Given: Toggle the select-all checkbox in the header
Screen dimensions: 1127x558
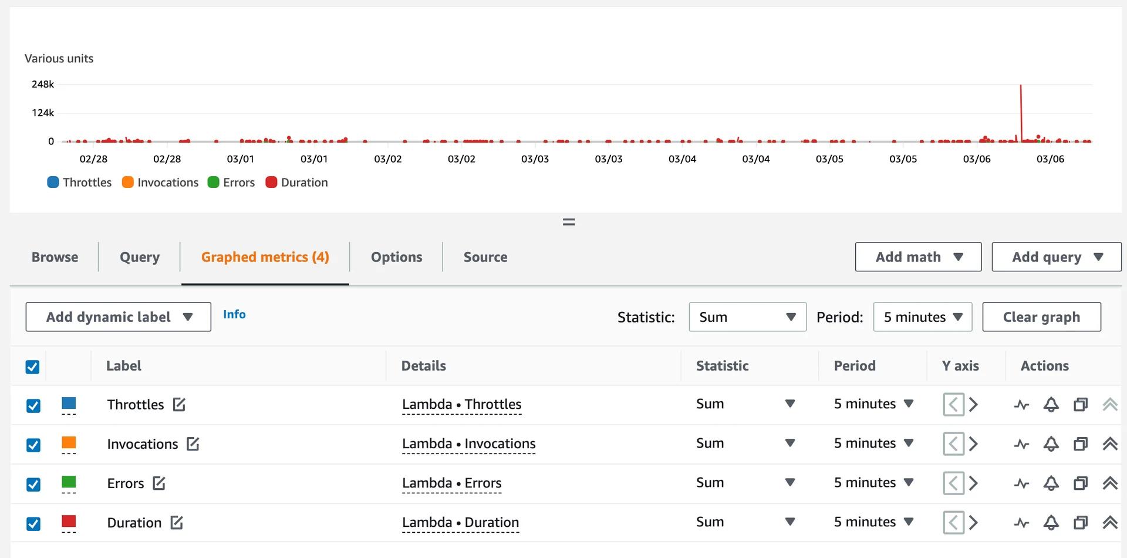Looking at the screenshot, I should (x=33, y=366).
